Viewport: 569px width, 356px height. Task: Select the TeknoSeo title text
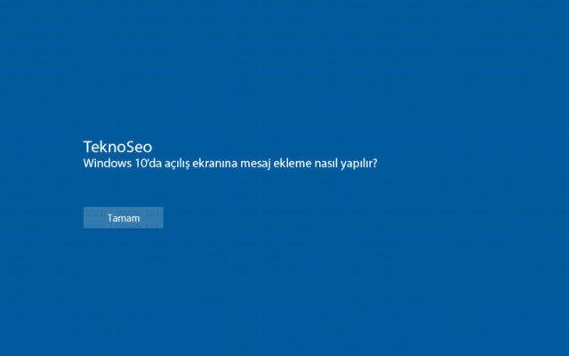pyautogui.click(x=118, y=147)
